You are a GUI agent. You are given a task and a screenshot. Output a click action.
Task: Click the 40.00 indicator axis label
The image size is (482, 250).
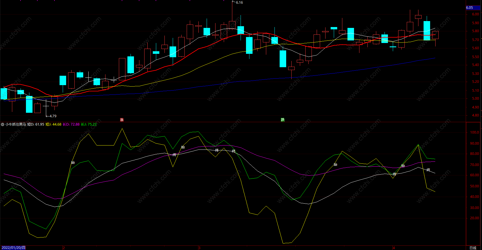click(x=475, y=197)
